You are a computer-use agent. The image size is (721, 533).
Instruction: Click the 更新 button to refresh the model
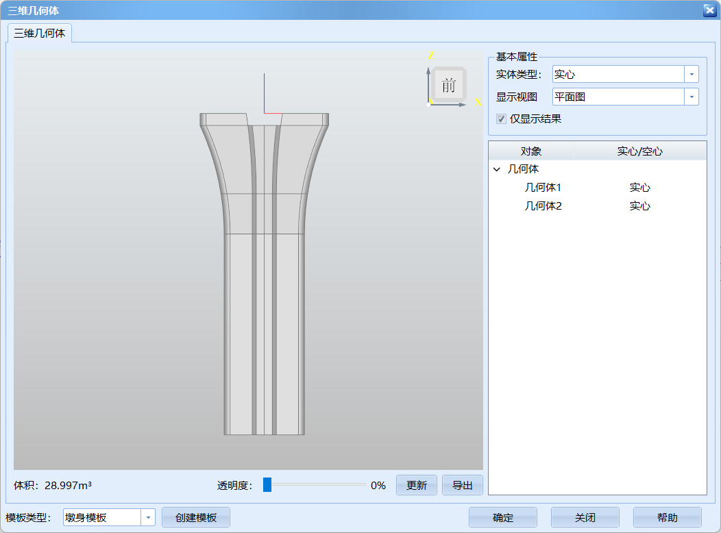point(416,484)
